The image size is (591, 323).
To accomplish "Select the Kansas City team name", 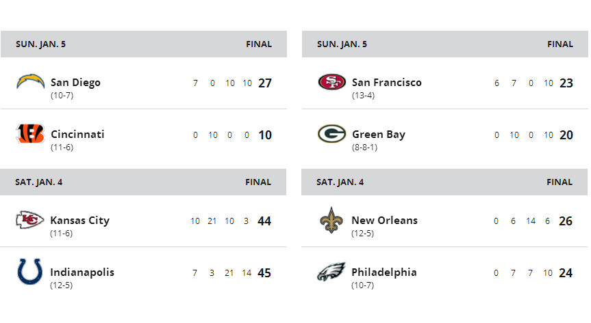I will (80, 221).
